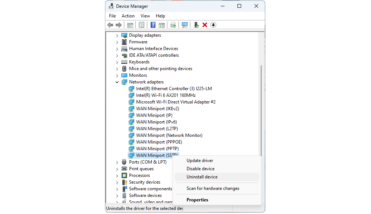The height and width of the screenshot is (214, 371).
Task: Click the Print queues printer icon
Action: coord(124,169)
